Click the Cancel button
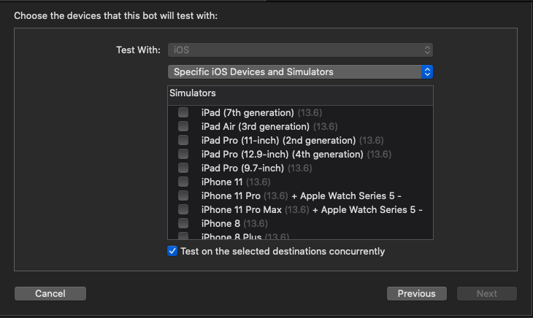The width and height of the screenshot is (533, 318). tap(50, 293)
